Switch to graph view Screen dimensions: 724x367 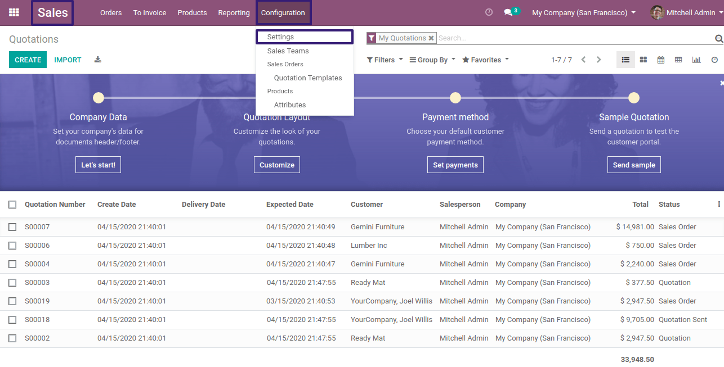(696, 60)
